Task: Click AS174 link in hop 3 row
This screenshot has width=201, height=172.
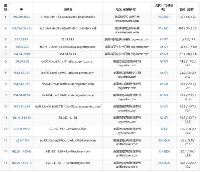Action: click(x=164, y=39)
